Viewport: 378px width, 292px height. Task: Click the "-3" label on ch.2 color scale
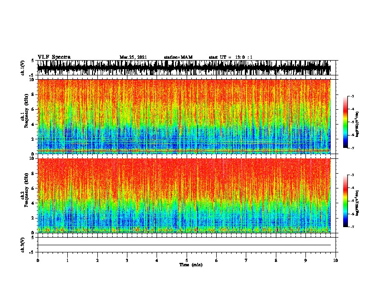pyautogui.click(x=352, y=175)
